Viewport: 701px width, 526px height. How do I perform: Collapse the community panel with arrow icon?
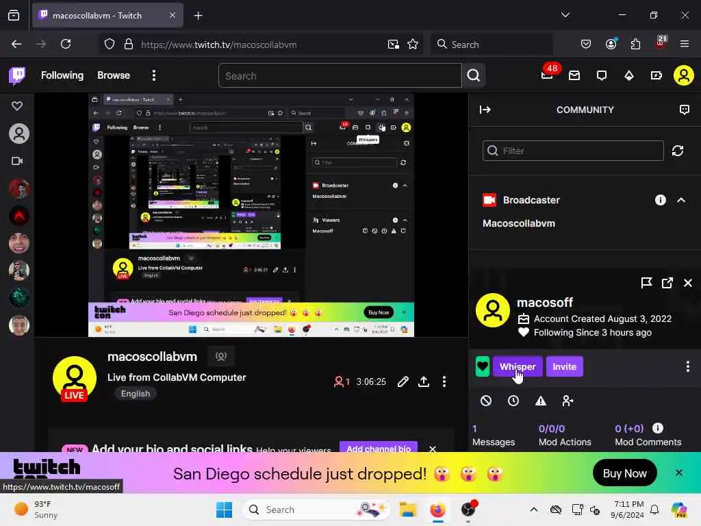tap(485, 110)
